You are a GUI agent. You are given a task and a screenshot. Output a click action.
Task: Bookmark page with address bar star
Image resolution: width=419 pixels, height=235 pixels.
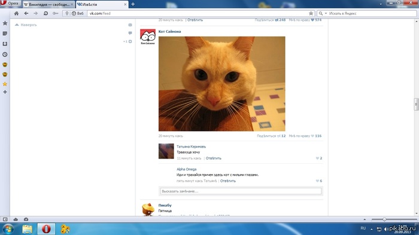coord(311,13)
